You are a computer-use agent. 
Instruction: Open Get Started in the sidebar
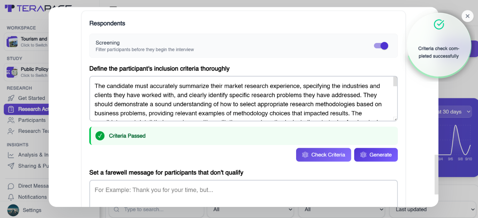click(x=26, y=98)
